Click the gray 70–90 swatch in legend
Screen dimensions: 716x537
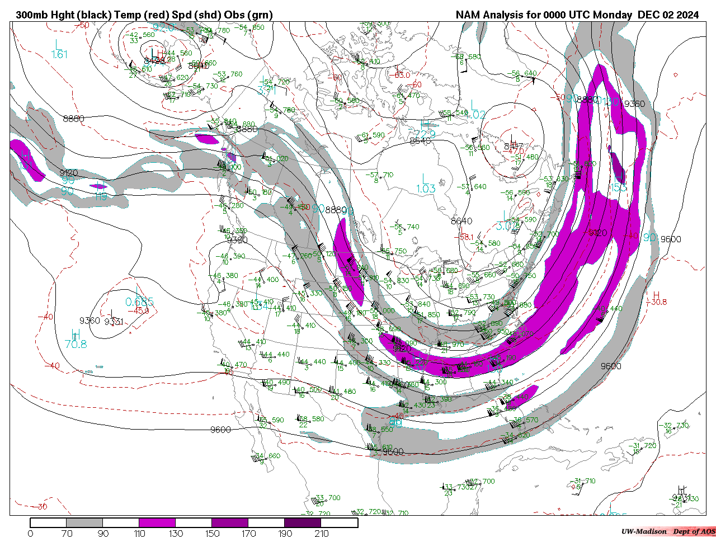point(84,523)
